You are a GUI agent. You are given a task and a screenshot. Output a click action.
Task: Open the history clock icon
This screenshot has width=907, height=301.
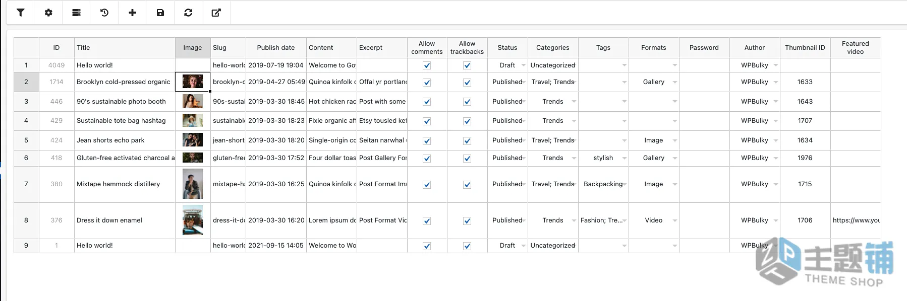click(104, 13)
